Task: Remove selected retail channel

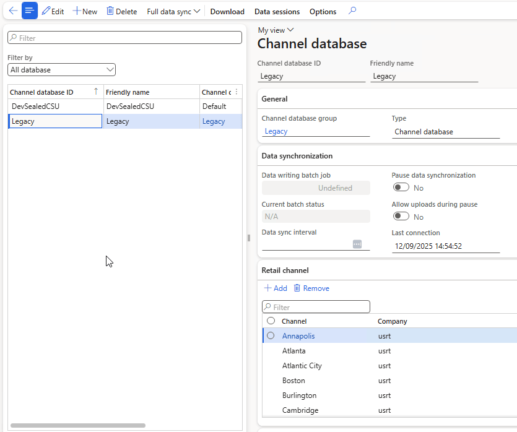Action: tap(311, 288)
